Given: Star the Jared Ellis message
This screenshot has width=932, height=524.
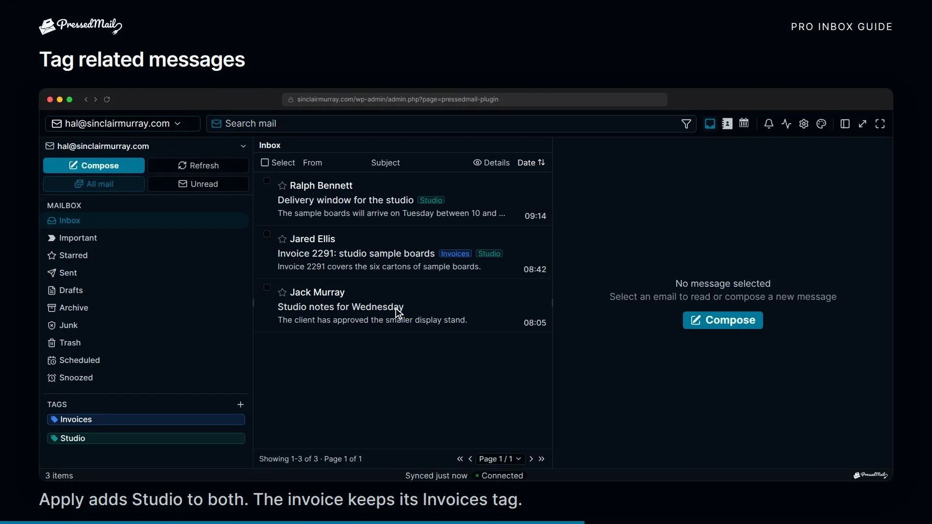Looking at the screenshot, I should (x=282, y=239).
